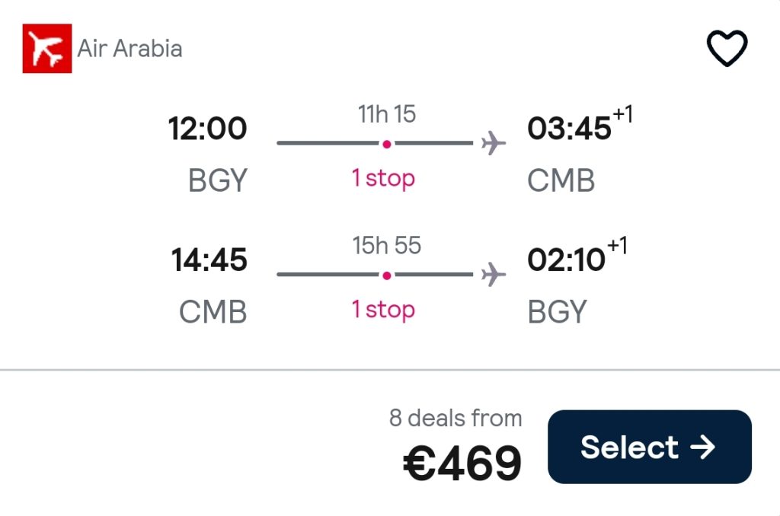The width and height of the screenshot is (780, 516).
Task: Save flight with the heart icon
Action: tap(727, 48)
